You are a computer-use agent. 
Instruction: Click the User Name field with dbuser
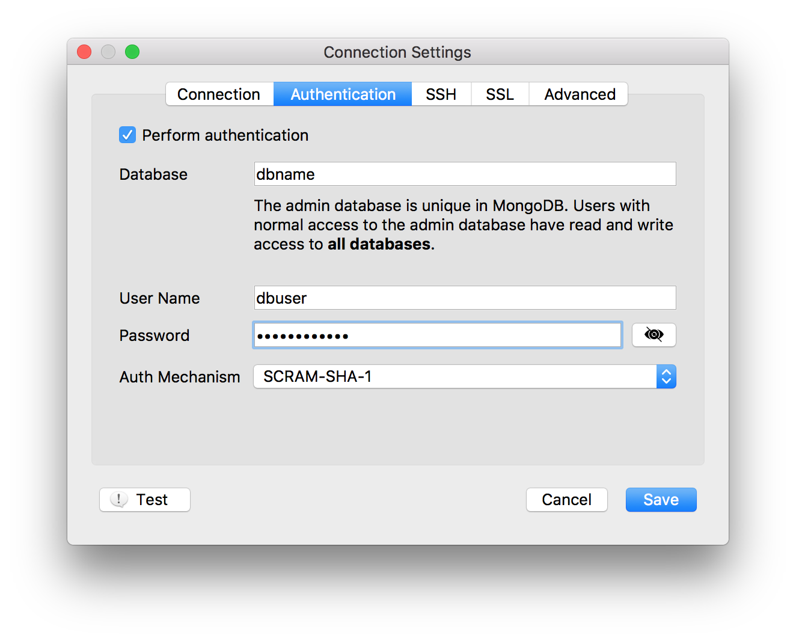click(465, 298)
